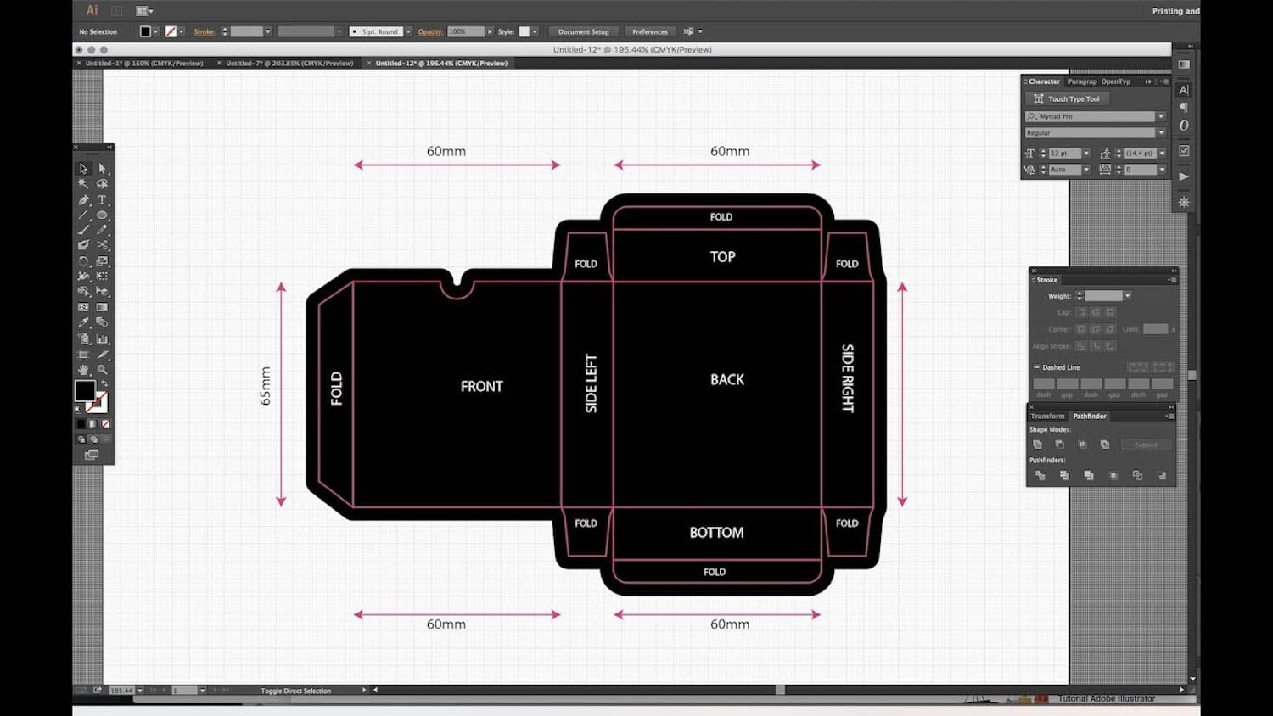Click the black fill color swatch
This screenshot has height=716, width=1273.
85,392
